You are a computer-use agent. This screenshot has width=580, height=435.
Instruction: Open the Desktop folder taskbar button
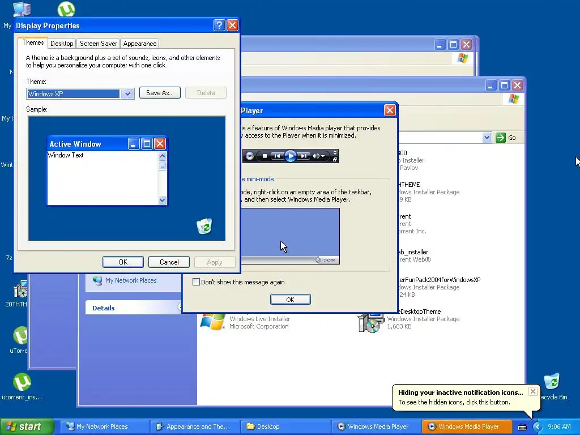(x=285, y=427)
